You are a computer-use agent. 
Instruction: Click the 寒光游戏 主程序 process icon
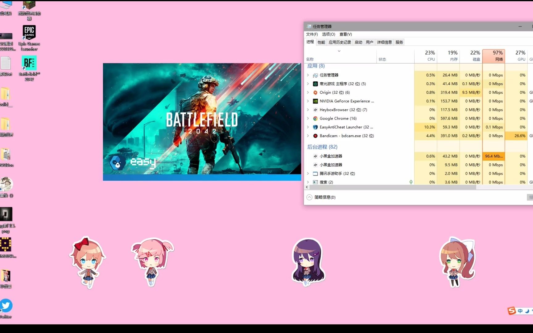[315, 84]
